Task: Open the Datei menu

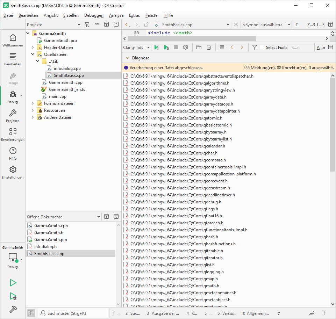Action: [8, 15]
